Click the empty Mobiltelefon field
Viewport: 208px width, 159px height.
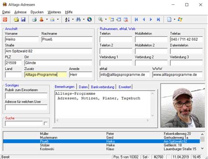pyautogui.click(x=151, y=39)
